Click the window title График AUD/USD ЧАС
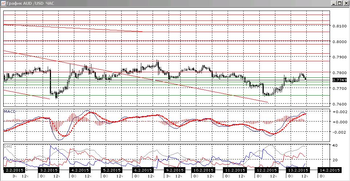 [x=30, y=3]
